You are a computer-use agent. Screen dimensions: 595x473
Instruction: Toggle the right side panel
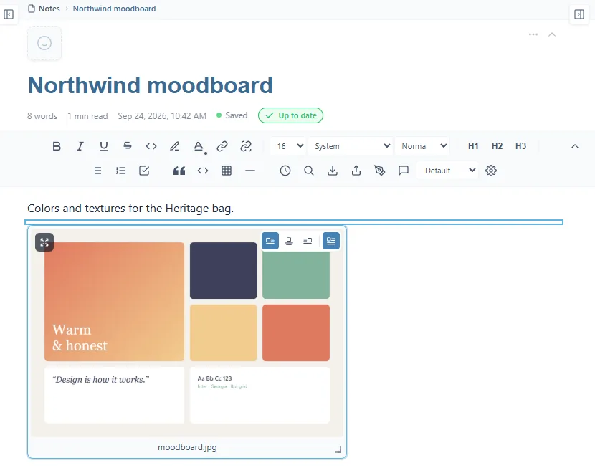(579, 14)
